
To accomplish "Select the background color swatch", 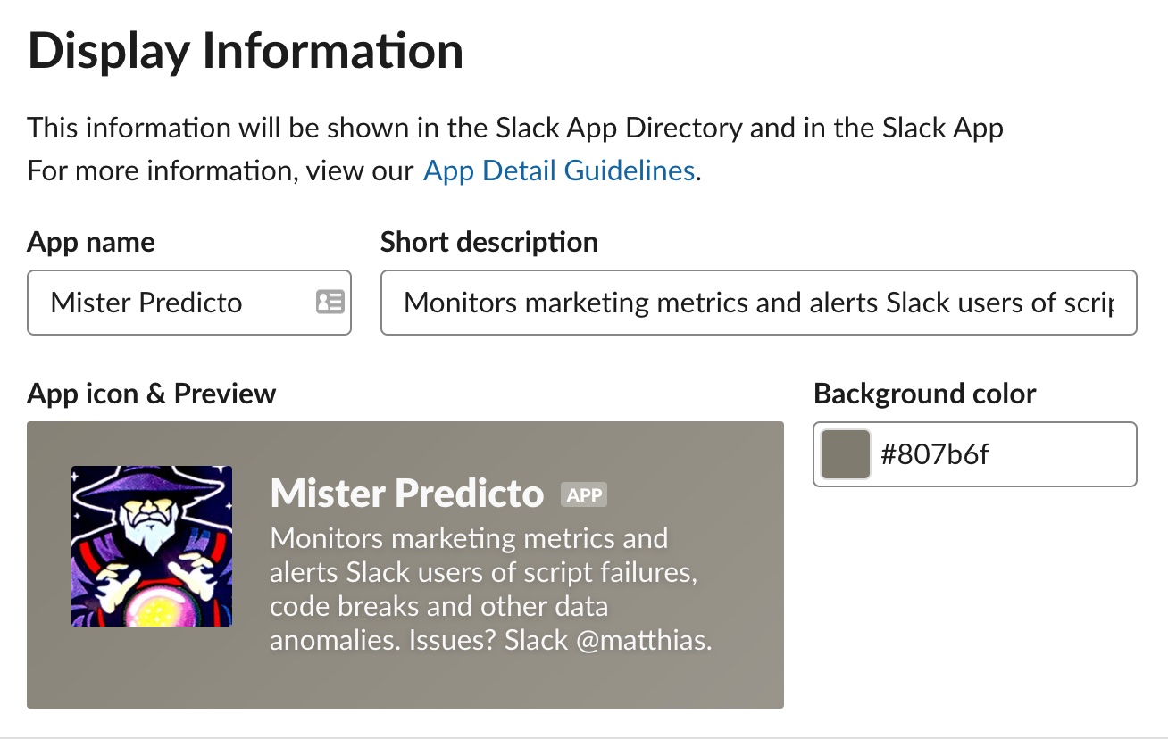I will (845, 453).
